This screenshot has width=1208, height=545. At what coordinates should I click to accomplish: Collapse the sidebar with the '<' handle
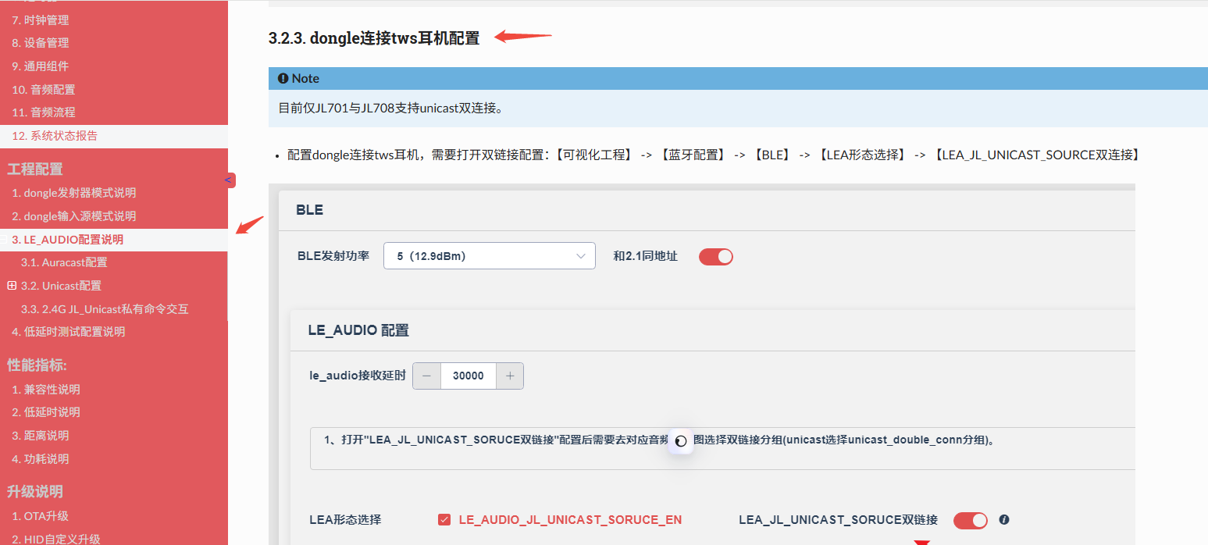[x=230, y=180]
